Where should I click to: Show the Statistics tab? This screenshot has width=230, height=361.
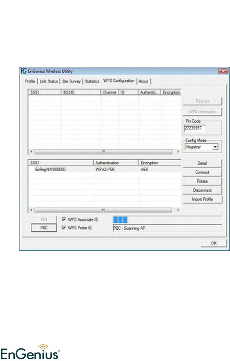click(x=92, y=81)
